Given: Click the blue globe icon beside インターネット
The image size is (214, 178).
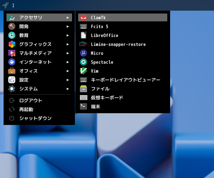Looking at the screenshot, I should 12,62.
